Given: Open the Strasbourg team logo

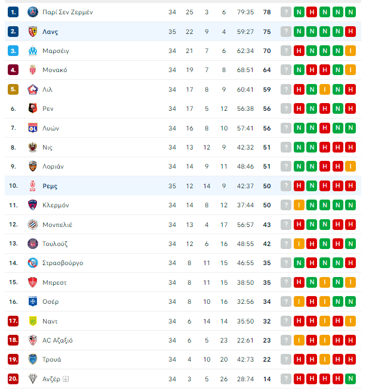Looking at the screenshot, I should 33,263.
